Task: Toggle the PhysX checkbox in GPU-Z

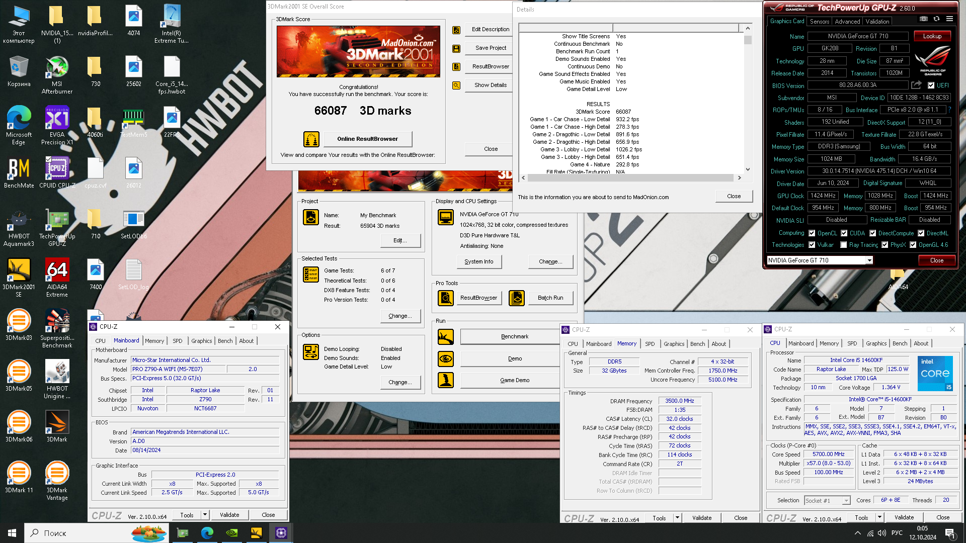Action: point(884,245)
